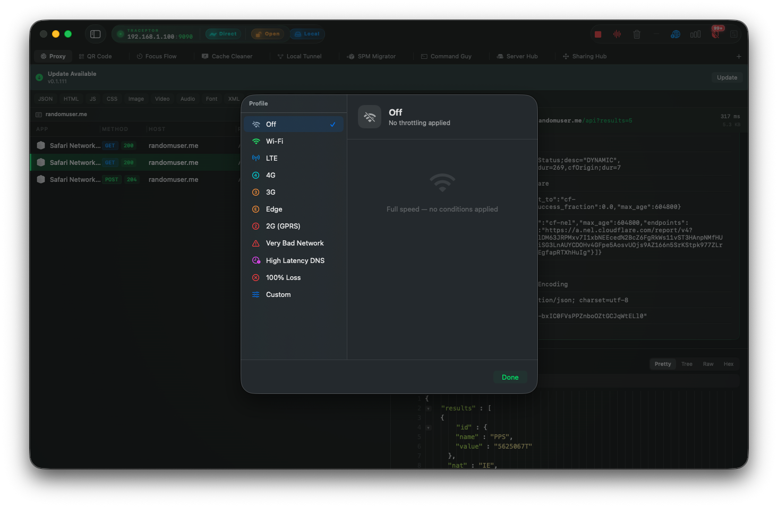This screenshot has width=778, height=508.
Task: Click the LTE antenna icon
Action: pos(256,158)
